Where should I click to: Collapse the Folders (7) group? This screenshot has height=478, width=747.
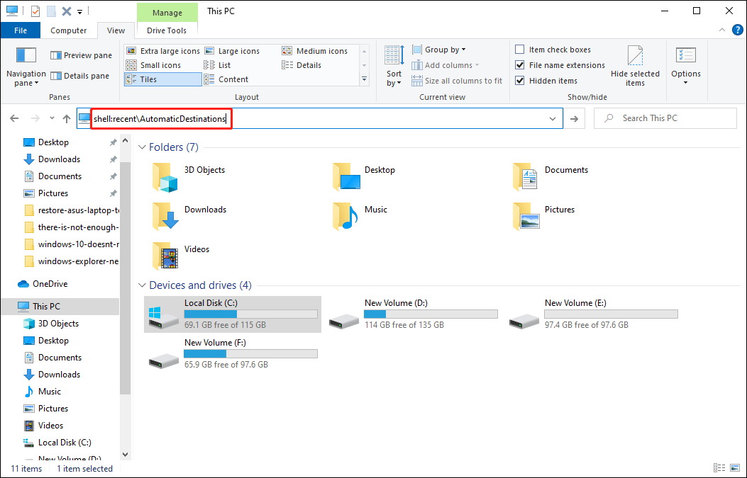click(x=141, y=147)
